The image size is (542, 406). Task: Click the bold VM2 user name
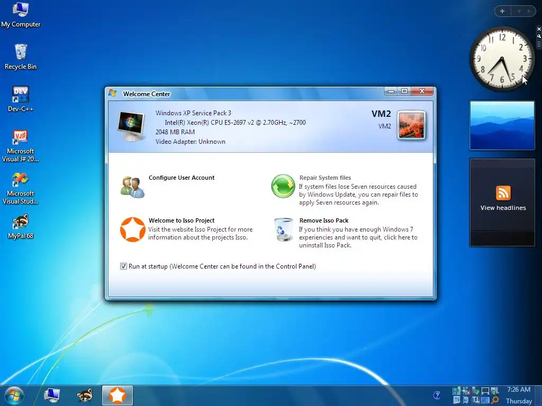click(381, 114)
